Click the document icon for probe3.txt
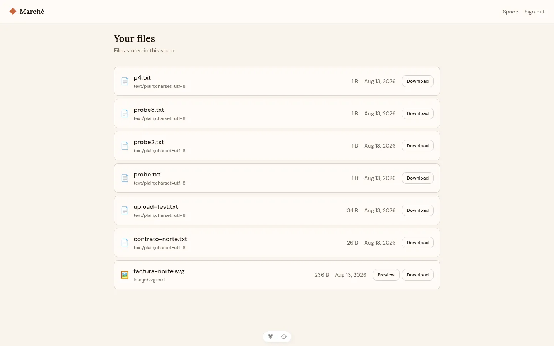The image size is (554, 346). point(125,113)
